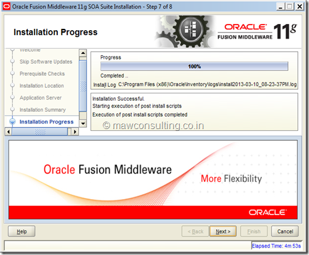Select the Application Server step
The height and width of the screenshot is (255, 309).
(x=41, y=98)
